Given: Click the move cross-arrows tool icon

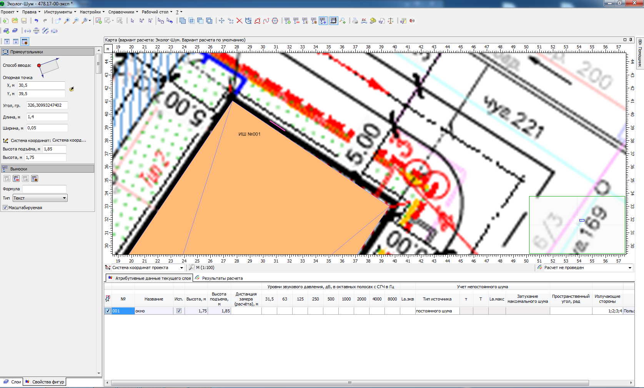Looking at the screenshot, I should pyautogui.click(x=221, y=21).
